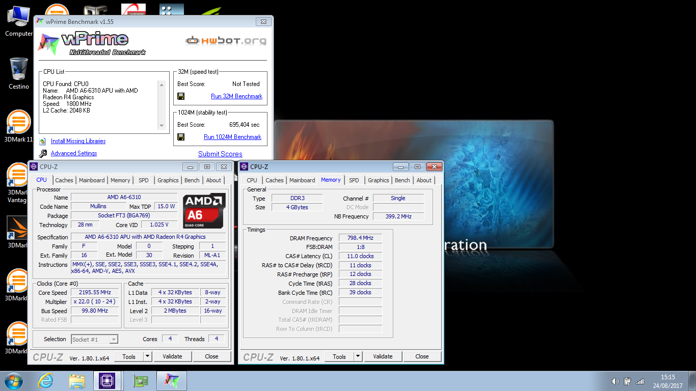This screenshot has width=696, height=391.
Task: Click the Advanced Settings wrench icon
Action: [x=43, y=153]
